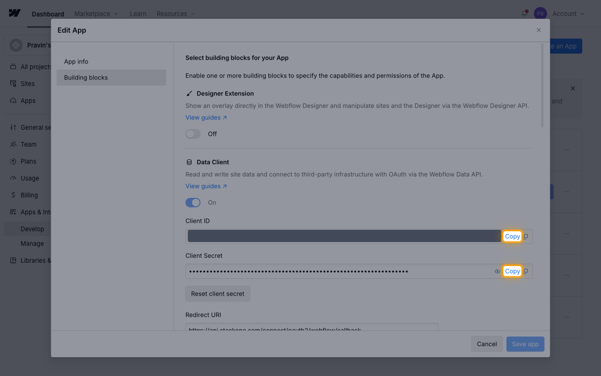Screen dimensions: 601x376
Task: Click the dialog's vertical scrollbar
Action: [x=543, y=86]
